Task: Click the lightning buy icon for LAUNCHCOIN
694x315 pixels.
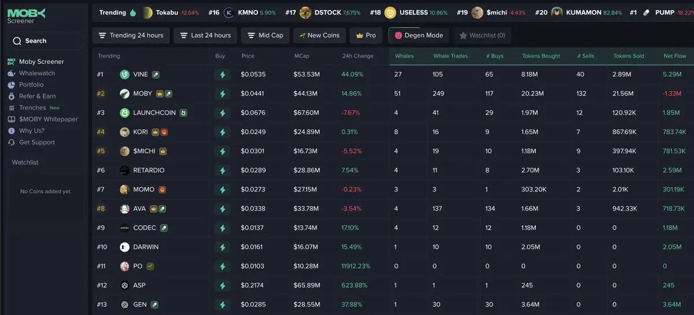Action: [222, 113]
